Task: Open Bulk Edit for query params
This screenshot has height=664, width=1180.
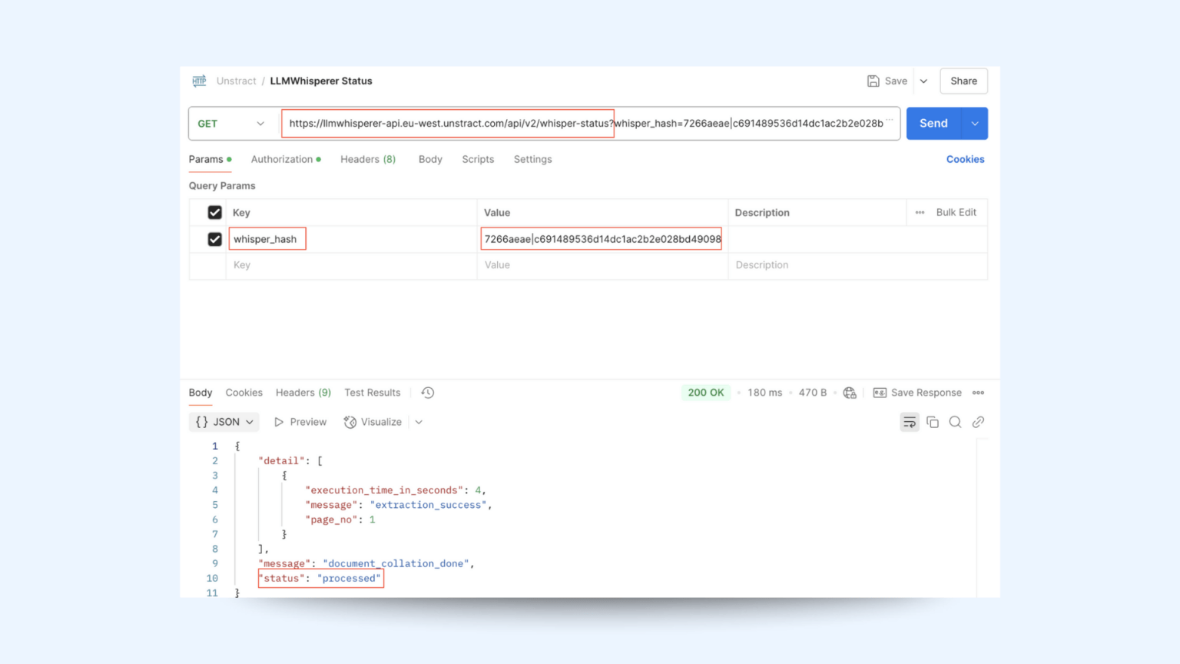Action: point(956,212)
